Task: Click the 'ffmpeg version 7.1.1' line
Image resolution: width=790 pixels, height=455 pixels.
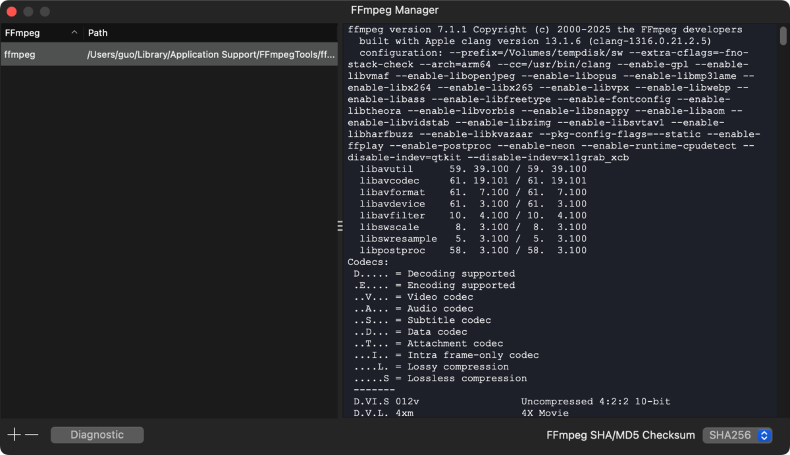Action: pos(545,30)
